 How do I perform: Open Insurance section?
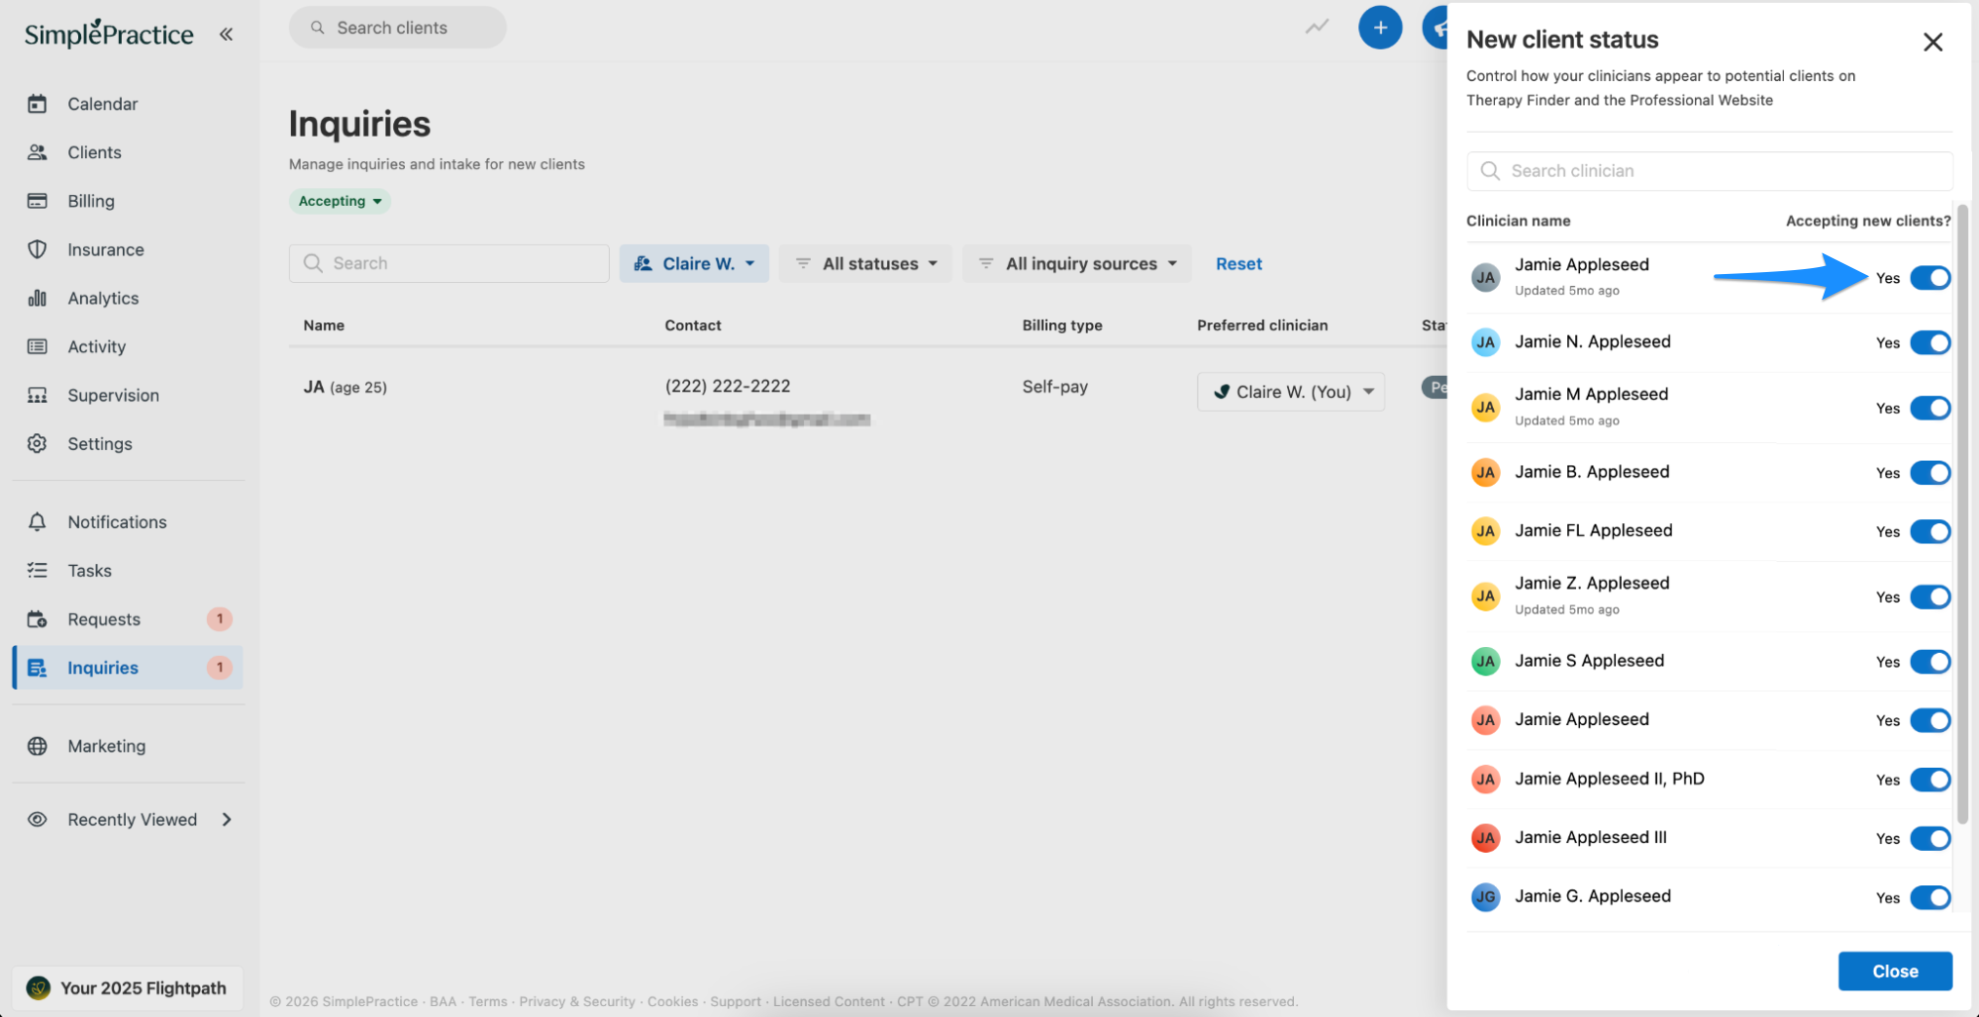pyautogui.click(x=105, y=249)
